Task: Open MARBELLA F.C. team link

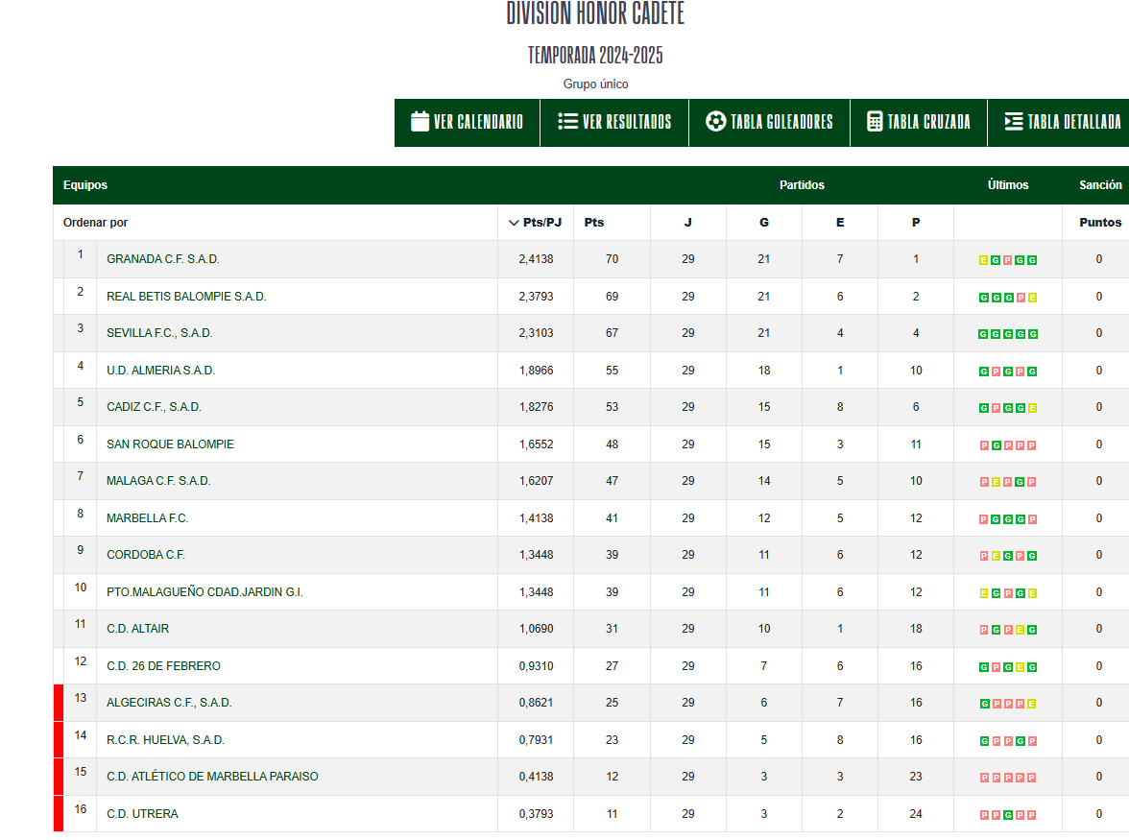Action: [148, 518]
